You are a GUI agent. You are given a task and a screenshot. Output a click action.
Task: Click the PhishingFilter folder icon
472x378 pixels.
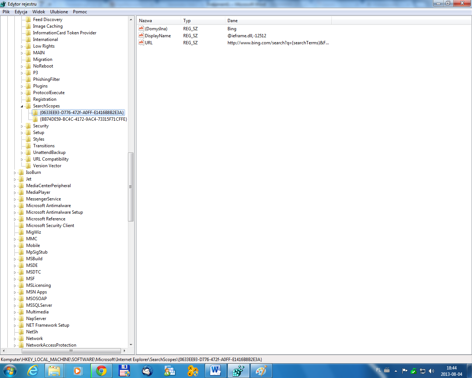28,79
